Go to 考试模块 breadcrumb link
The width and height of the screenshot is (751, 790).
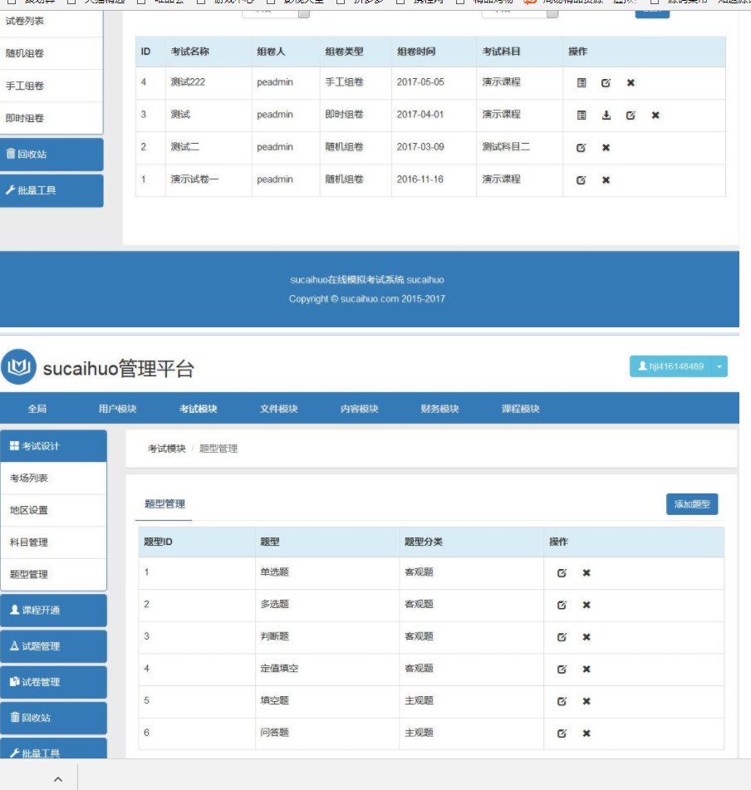(167, 449)
